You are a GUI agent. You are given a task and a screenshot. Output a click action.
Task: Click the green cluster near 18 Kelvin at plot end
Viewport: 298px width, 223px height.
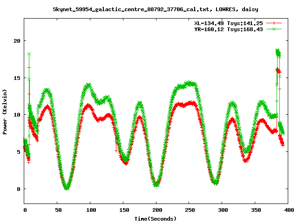pos(278,52)
